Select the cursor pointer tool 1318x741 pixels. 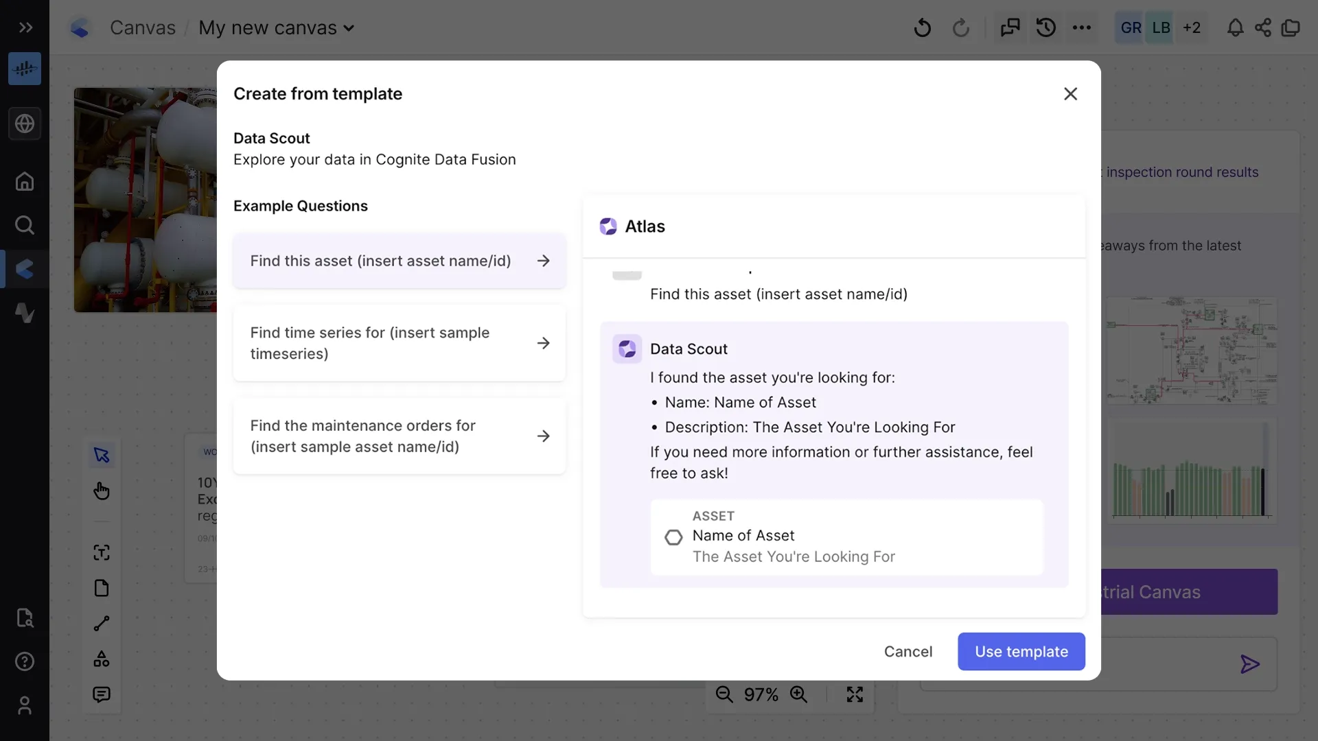(x=102, y=455)
